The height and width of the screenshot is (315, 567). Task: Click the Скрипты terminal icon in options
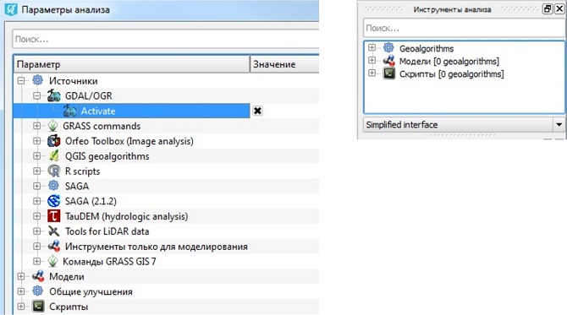click(x=38, y=307)
